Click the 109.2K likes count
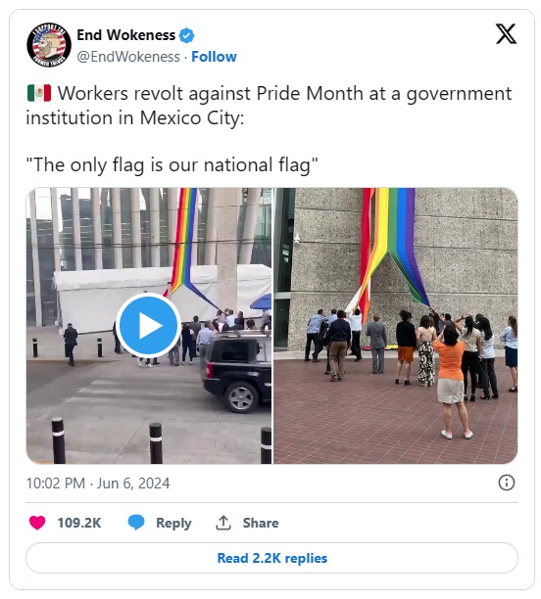 point(79,523)
